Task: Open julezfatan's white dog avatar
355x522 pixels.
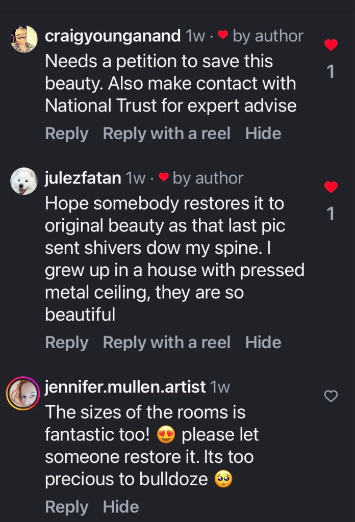Action: [x=24, y=181]
